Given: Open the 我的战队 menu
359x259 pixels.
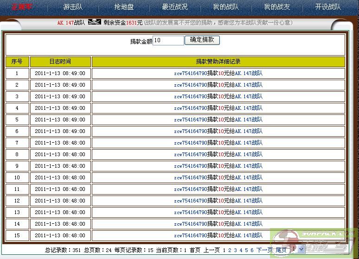Looking at the screenshot, I should [x=226, y=7].
